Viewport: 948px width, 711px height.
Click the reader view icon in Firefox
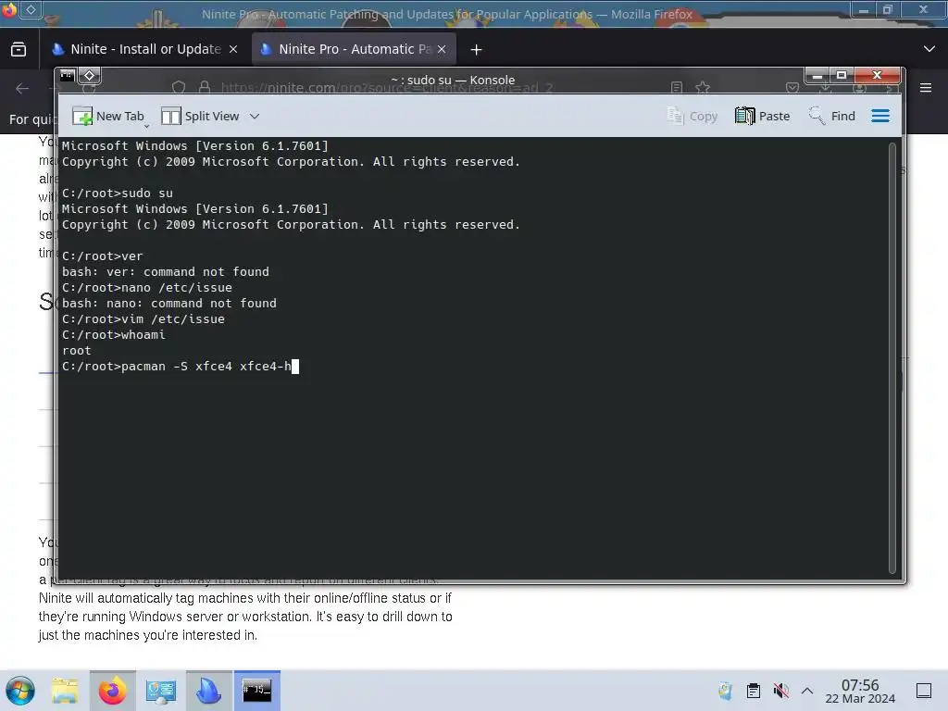click(677, 88)
